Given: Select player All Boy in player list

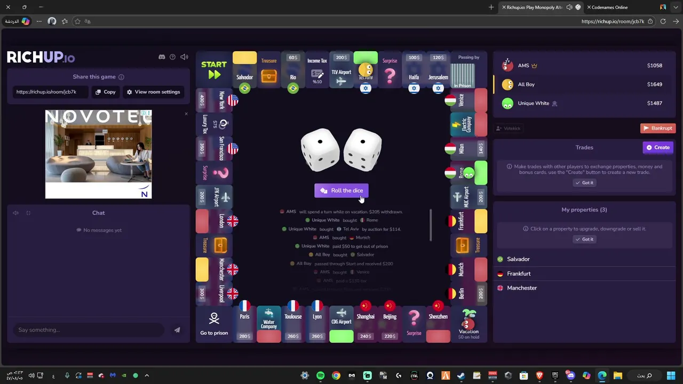Looking at the screenshot, I should (584, 84).
